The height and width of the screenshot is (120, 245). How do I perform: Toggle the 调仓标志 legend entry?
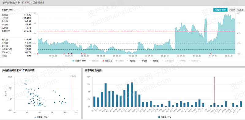click(x=107, y=61)
